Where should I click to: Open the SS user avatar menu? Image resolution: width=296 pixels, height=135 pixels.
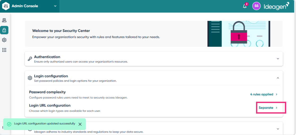(x=256, y=6)
